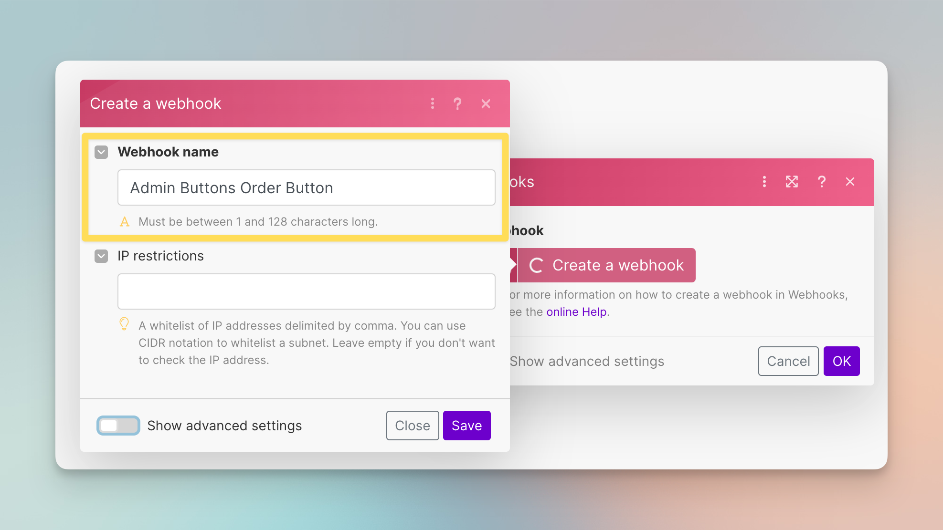The image size is (943, 530).
Task: Click the IP restrictions input field
Action: pyautogui.click(x=307, y=291)
